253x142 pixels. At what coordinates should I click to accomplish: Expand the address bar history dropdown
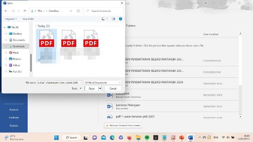[x=71, y=11]
